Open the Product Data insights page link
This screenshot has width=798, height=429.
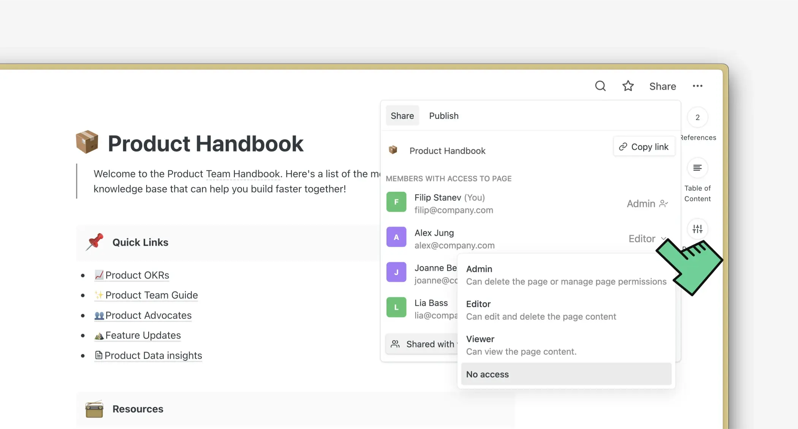[153, 356]
